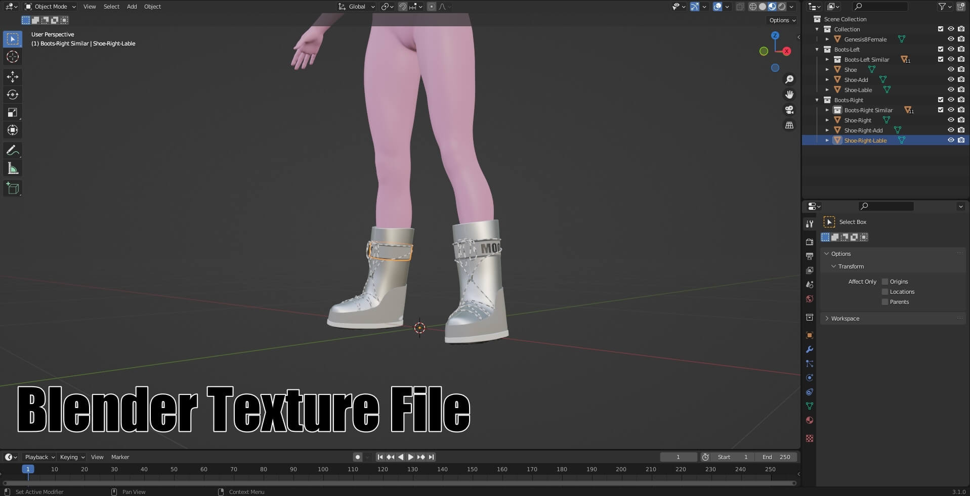Viewport: 970px width, 496px height.
Task: Select the Annotate tool
Action: (x=13, y=151)
